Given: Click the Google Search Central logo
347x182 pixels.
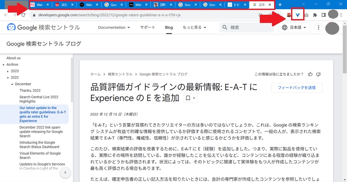Looking at the screenshot, I should coord(43,27).
